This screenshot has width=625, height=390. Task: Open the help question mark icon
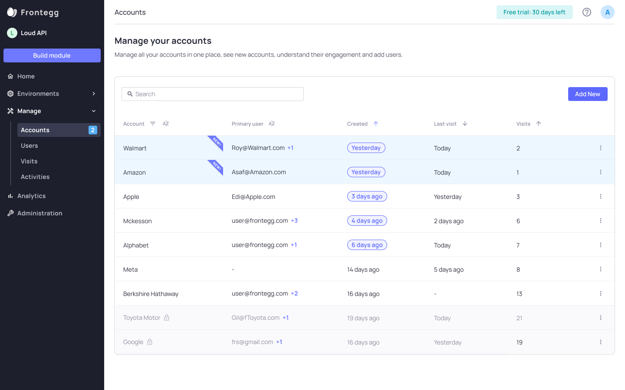point(587,12)
